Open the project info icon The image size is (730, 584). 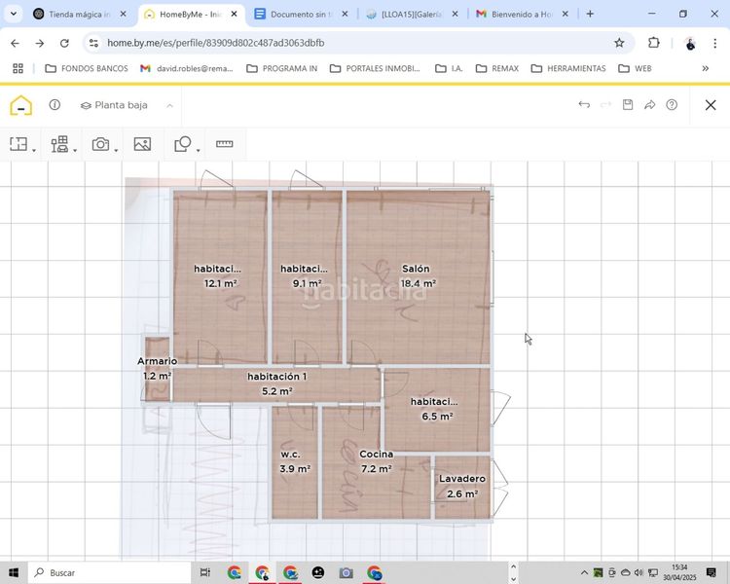pyautogui.click(x=55, y=105)
